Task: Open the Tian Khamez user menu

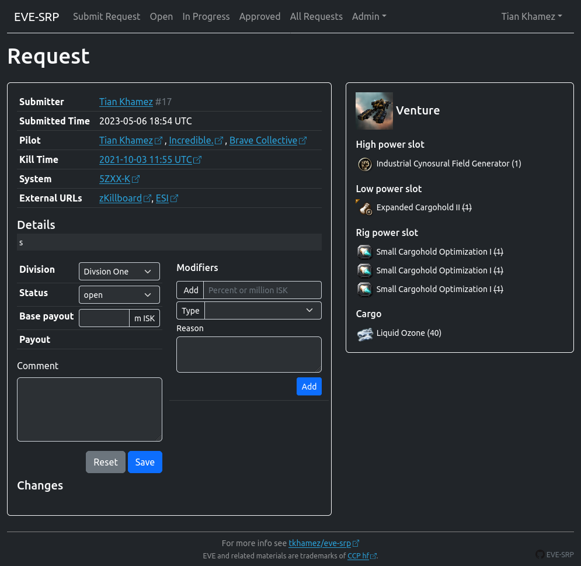Action: (531, 17)
